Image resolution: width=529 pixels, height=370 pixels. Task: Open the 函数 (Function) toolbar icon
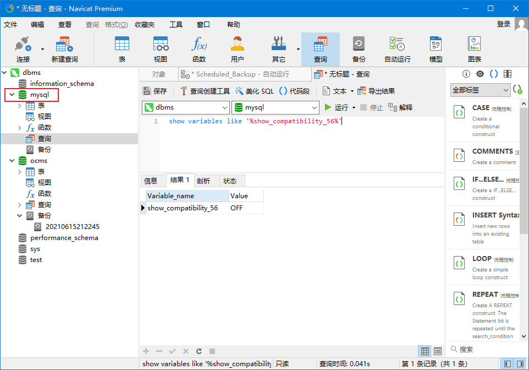pyautogui.click(x=199, y=49)
